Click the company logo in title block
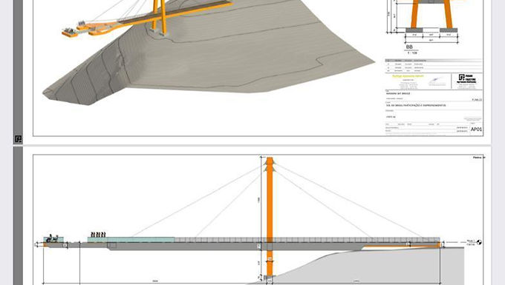 (x=466, y=78)
